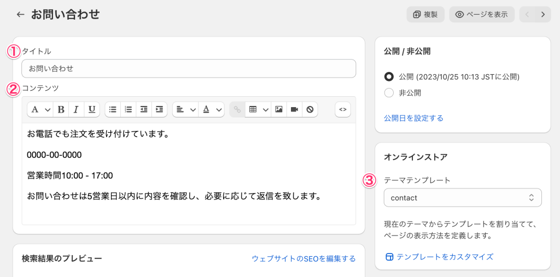
Task: Click the 複製 duplicate button
Action: pos(425,14)
